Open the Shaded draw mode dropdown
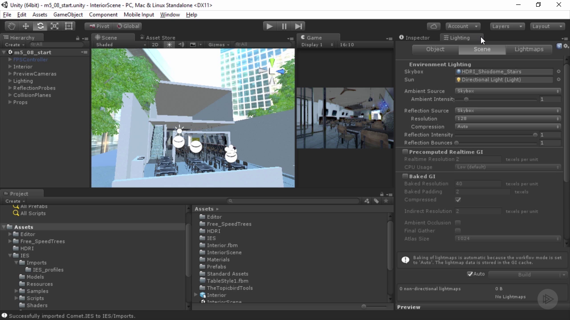Screen dimensions: 570x320 click(121, 44)
